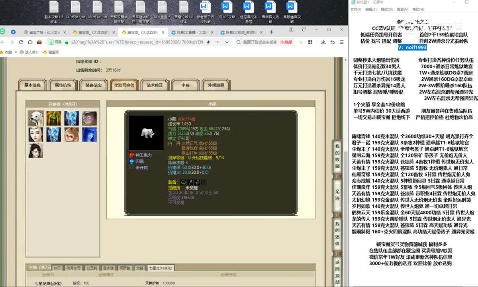
Task: Click the 未开启 locked skill slot icon
Action: point(131,168)
